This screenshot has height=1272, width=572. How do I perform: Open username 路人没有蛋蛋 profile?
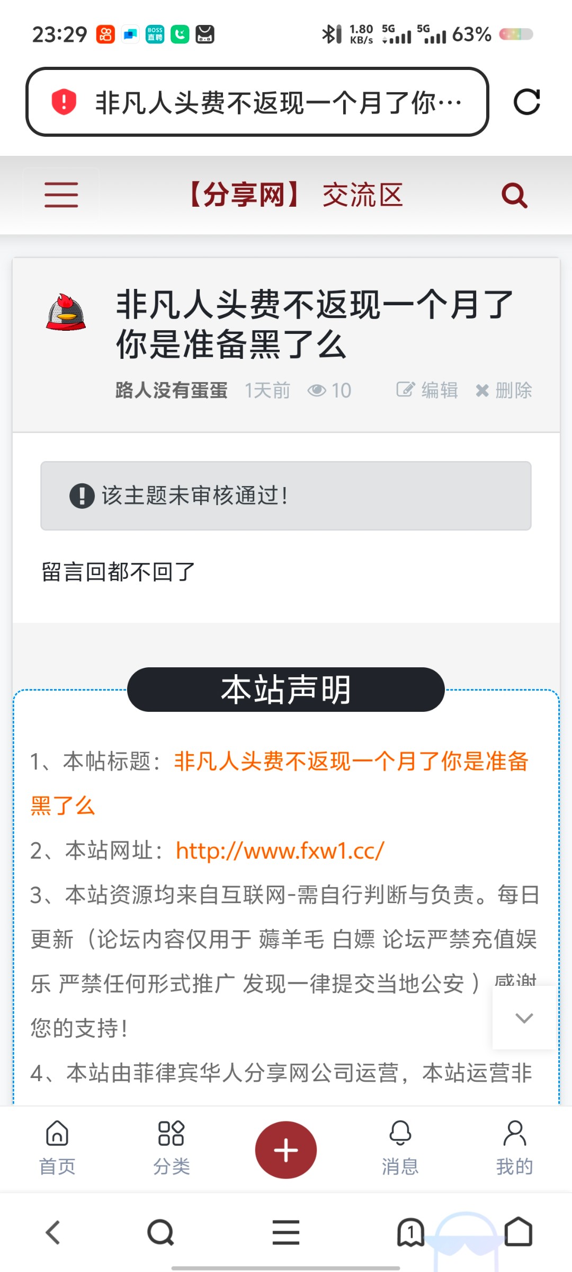171,390
